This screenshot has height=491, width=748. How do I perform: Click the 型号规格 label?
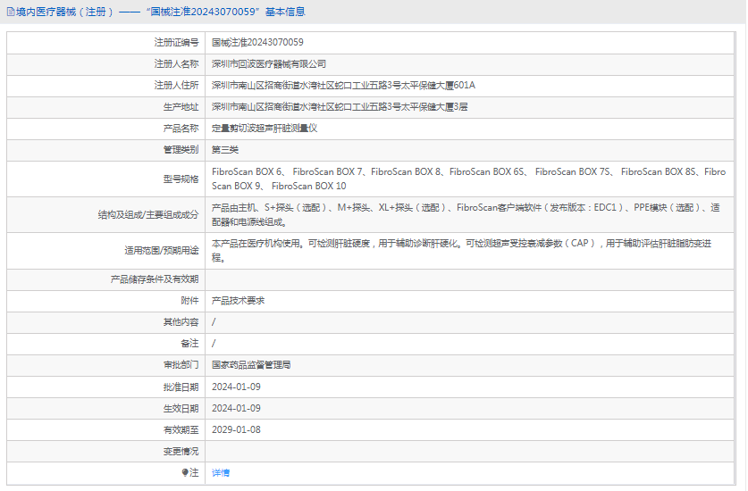pyautogui.click(x=181, y=179)
